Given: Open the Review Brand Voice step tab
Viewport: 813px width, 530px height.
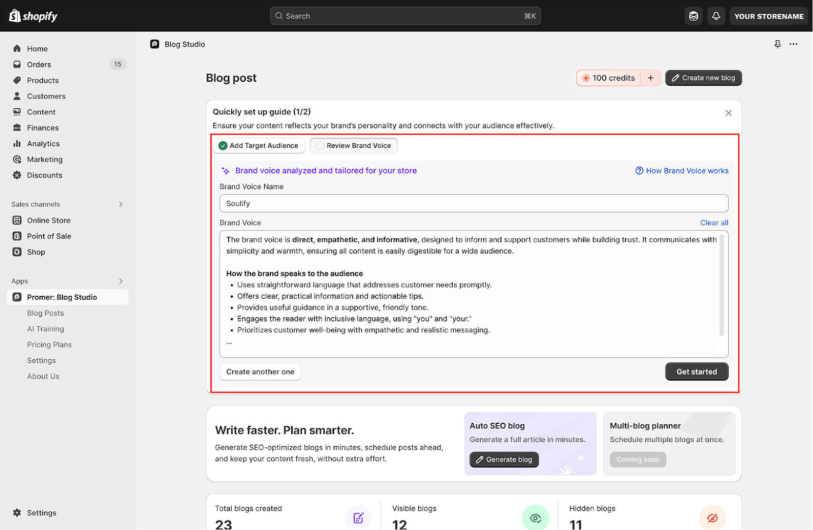Looking at the screenshot, I should click(354, 146).
